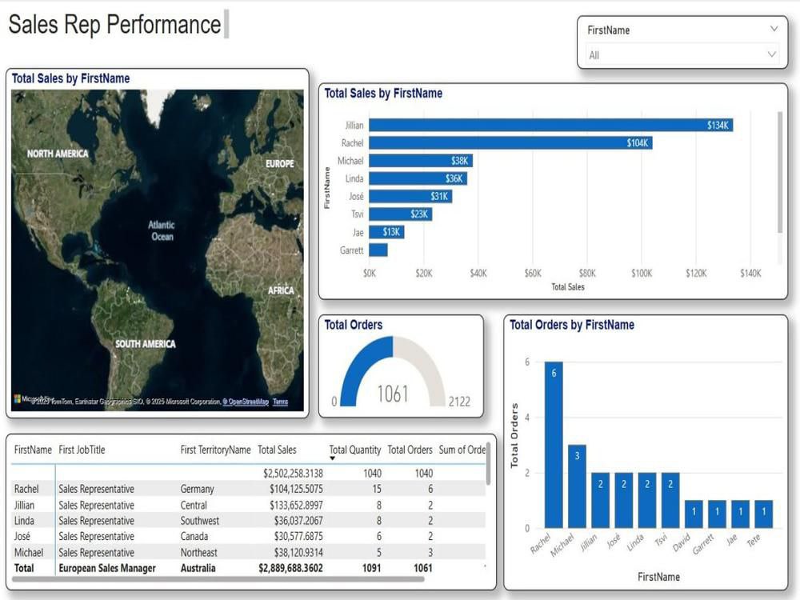Viewport: 800px width, 600px height.
Task: Click the $104,125.5075 sales cell
Action: (x=297, y=489)
